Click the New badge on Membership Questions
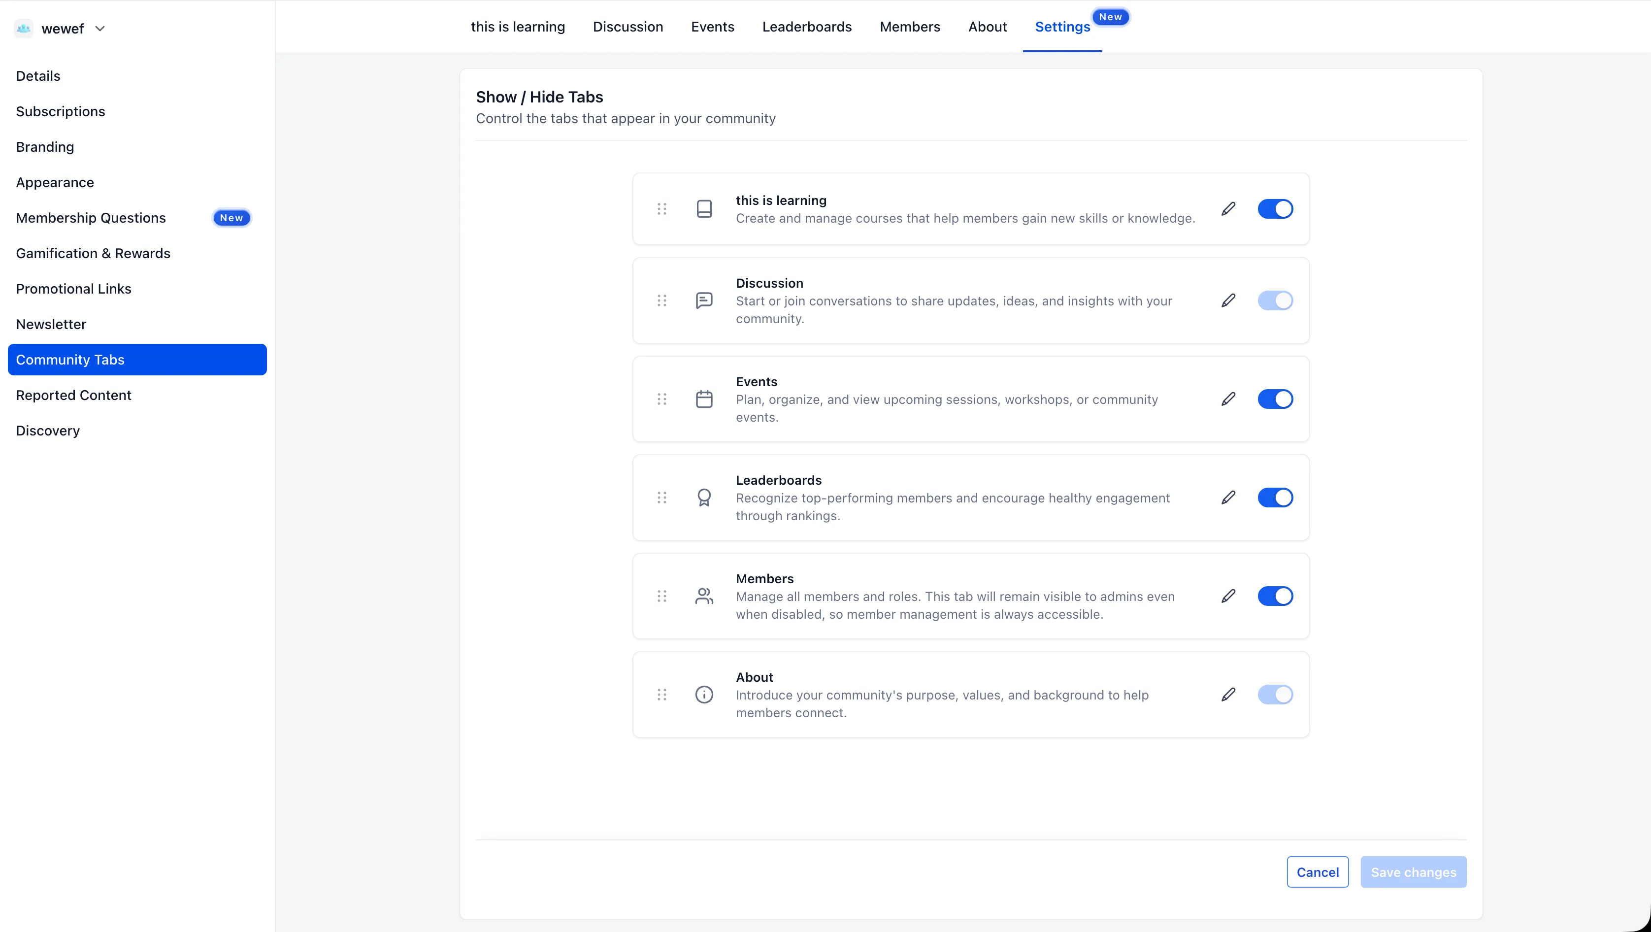 (231, 218)
